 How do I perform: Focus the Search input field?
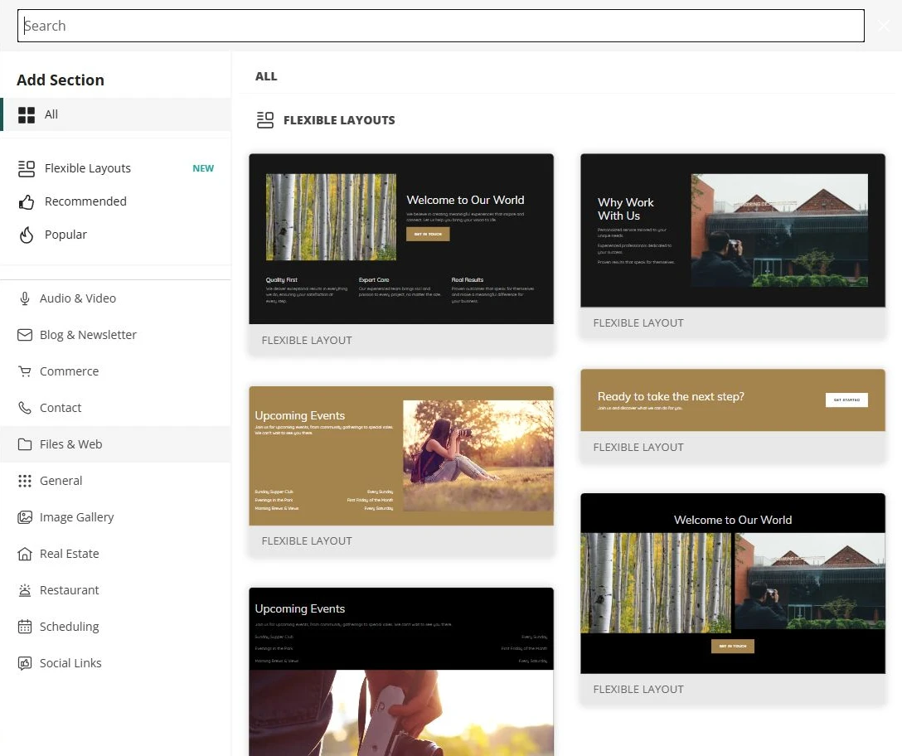(x=441, y=26)
